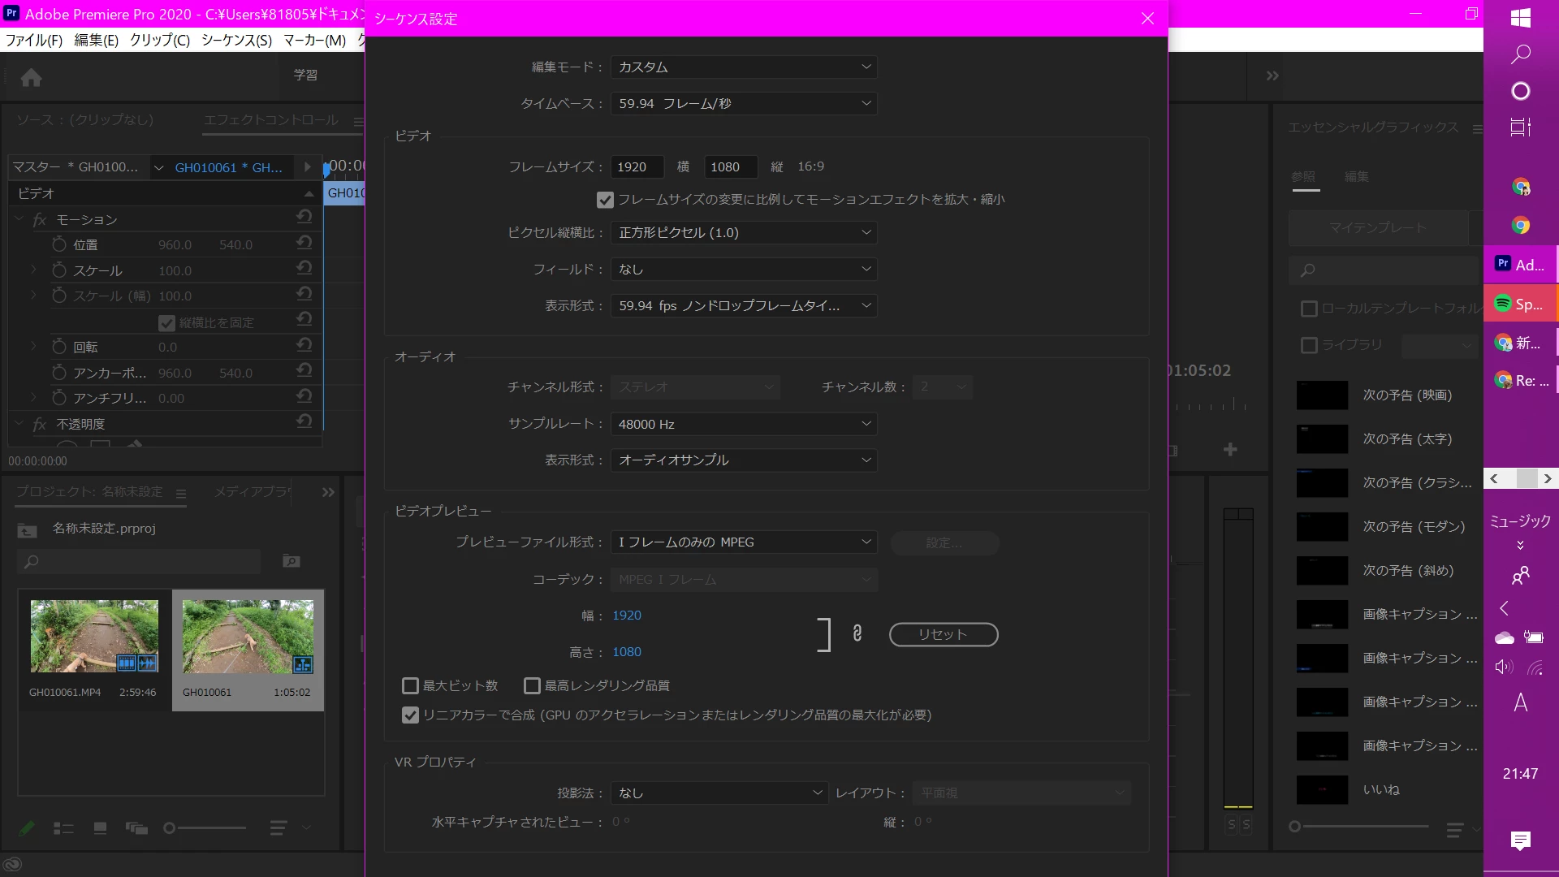Click the plus button editor icon
The image size is (1559, 877).
pos(1230,449)
